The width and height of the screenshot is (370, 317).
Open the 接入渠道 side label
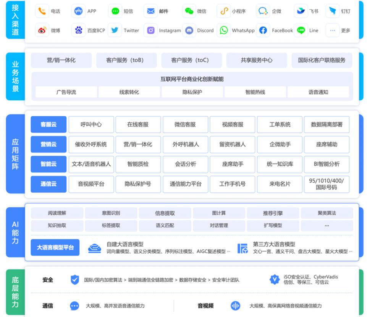(x=15, y=20)
